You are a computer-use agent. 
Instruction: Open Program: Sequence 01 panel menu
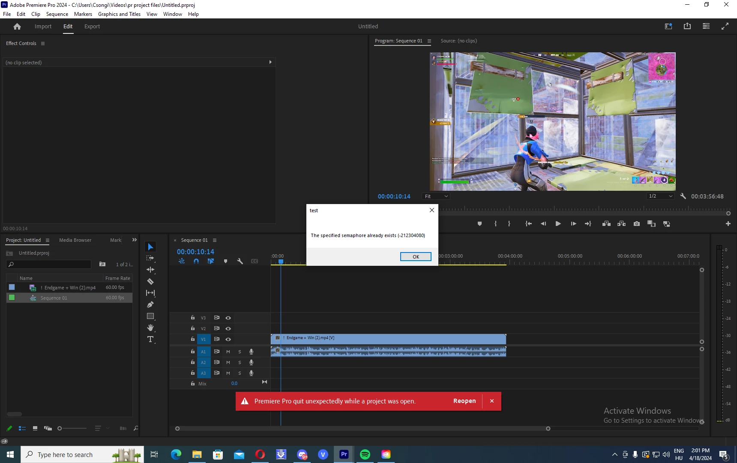[x=429, y=41]
